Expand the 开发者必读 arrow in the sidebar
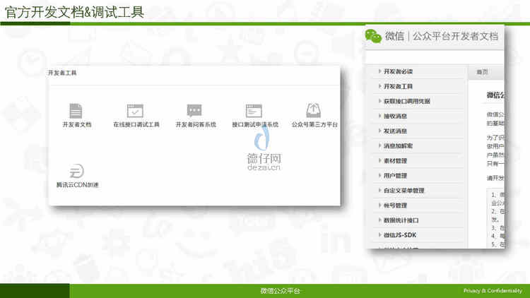Image resolution: width=530 pixels, height=298 pixels. pos(379,71)
